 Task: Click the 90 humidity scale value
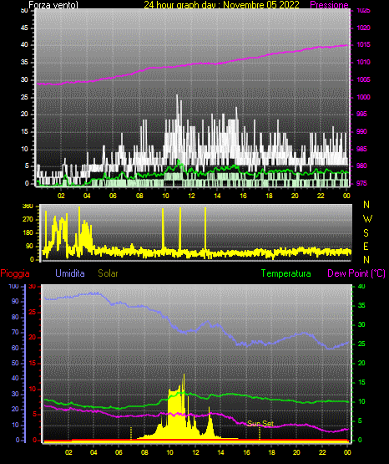tap(15, 301)
